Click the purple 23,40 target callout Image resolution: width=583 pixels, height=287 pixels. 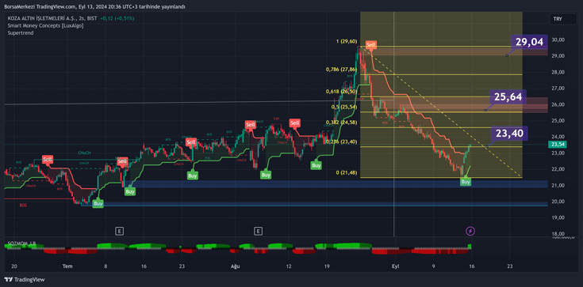tap(509, 133)
